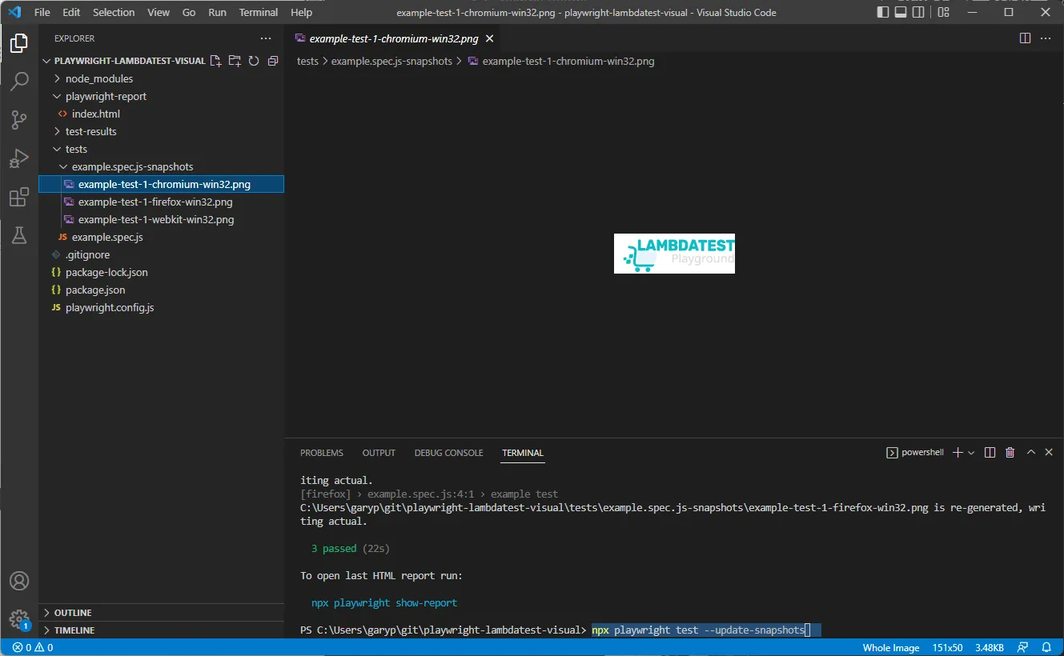Screen dimensions: 1064x656
Task: Maximize the panel with up chevron
Action: pyautogui.click(x=1031, y=453)
